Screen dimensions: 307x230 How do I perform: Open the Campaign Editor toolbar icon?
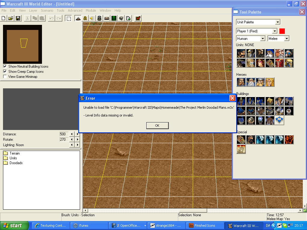click(107, 18)
